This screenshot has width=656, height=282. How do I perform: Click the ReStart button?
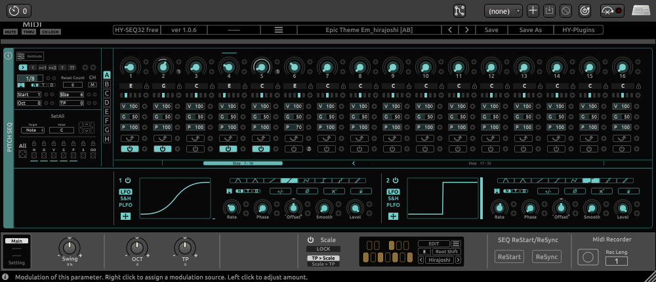[x=510, y=257]
